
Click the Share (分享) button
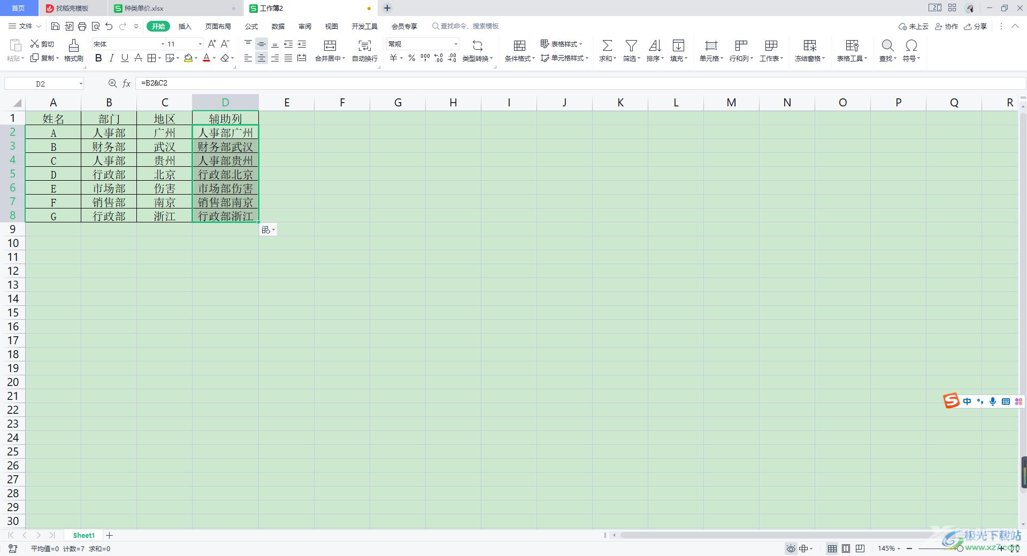click(976, 26)
